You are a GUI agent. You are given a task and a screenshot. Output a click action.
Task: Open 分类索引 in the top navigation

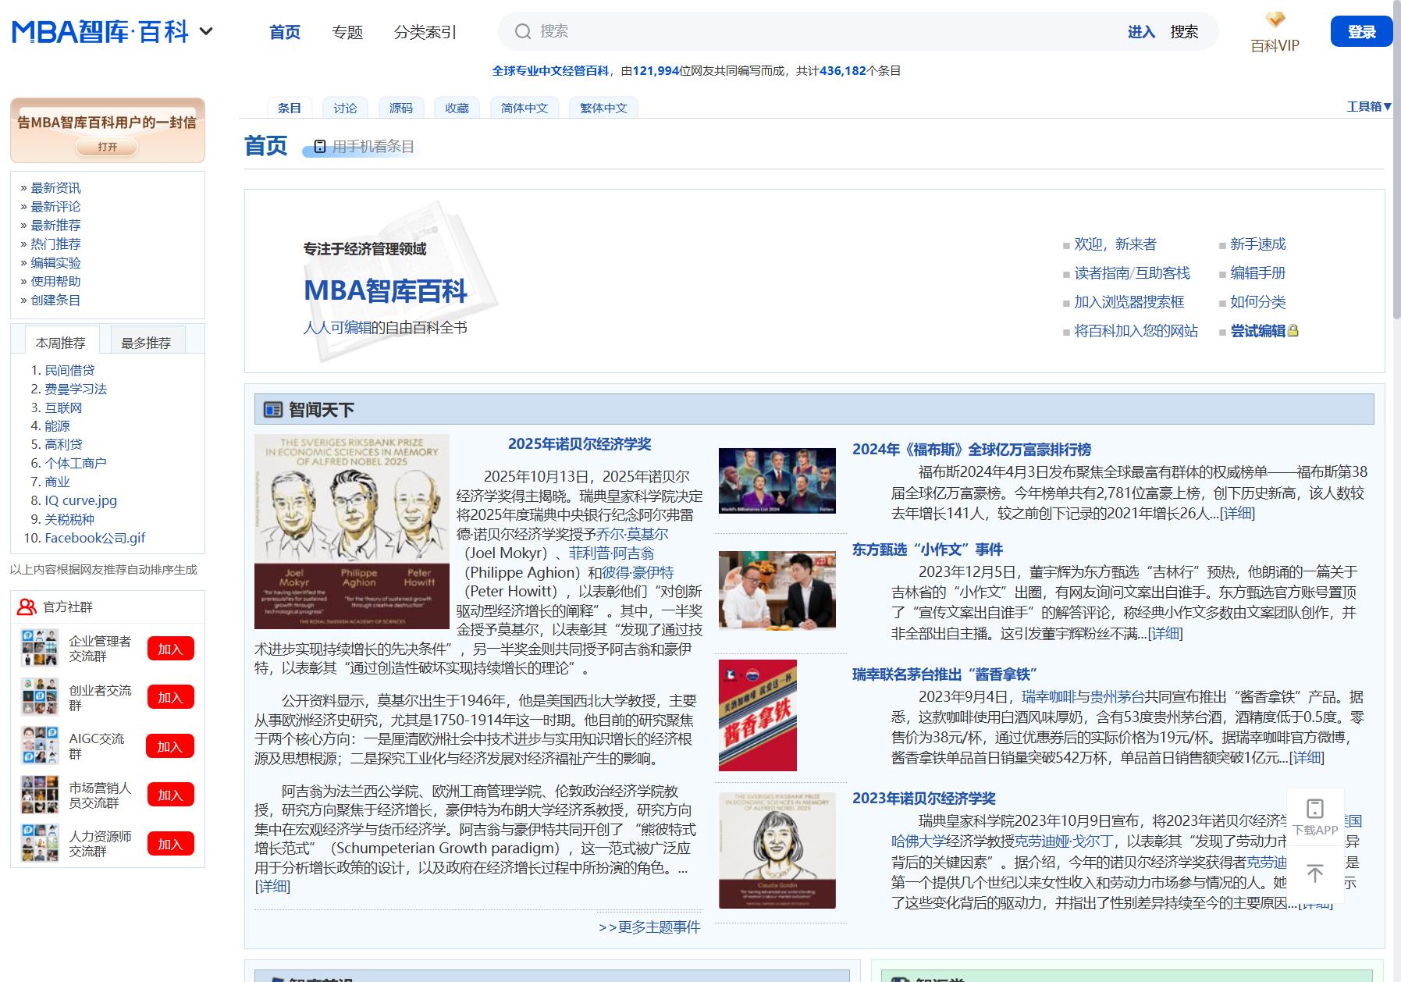pyautogui.click(x=425, y=32)
